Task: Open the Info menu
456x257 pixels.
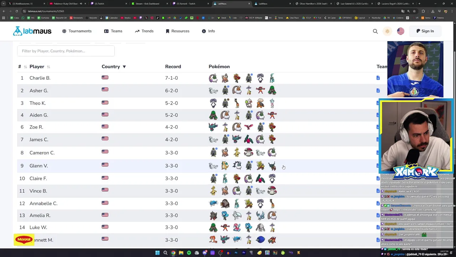Action: point(208,31)
